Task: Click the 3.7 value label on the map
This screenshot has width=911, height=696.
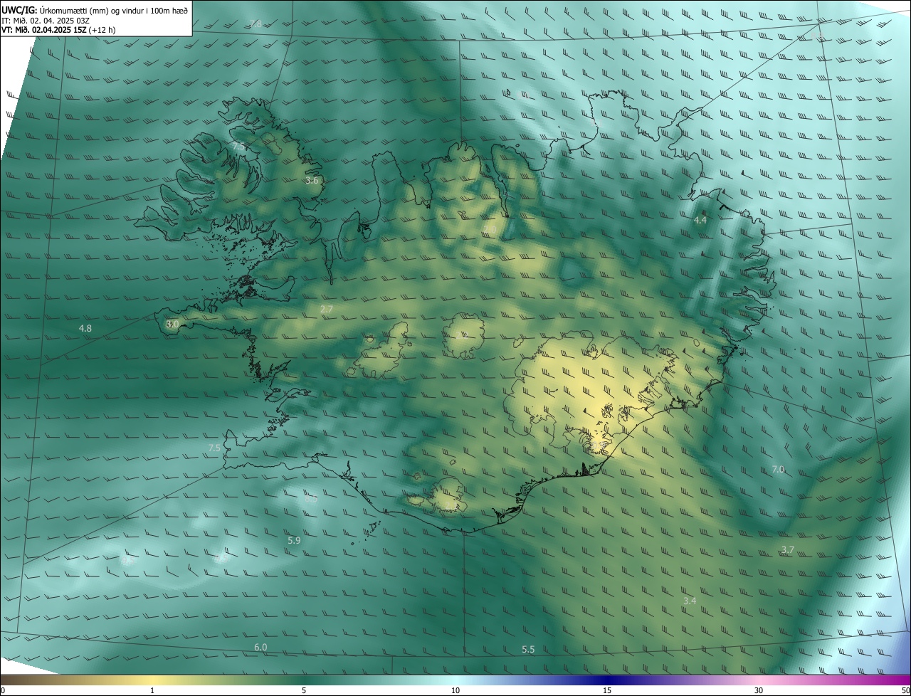Action: pyautogui.click(x=787, y=550)
